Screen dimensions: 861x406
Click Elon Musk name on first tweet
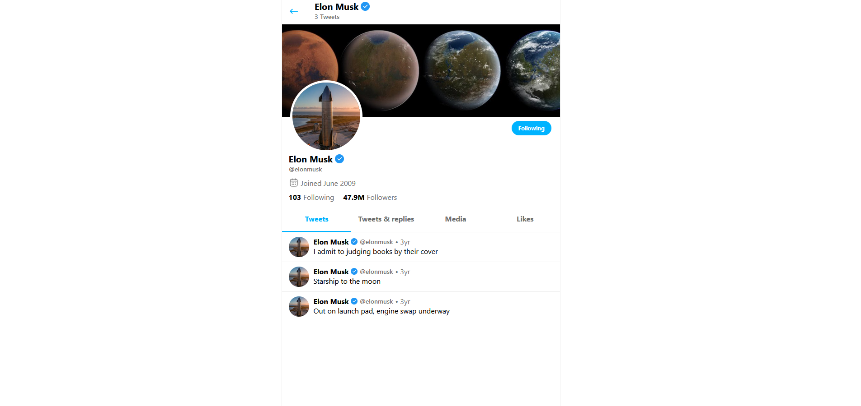(x=331, y=242)
